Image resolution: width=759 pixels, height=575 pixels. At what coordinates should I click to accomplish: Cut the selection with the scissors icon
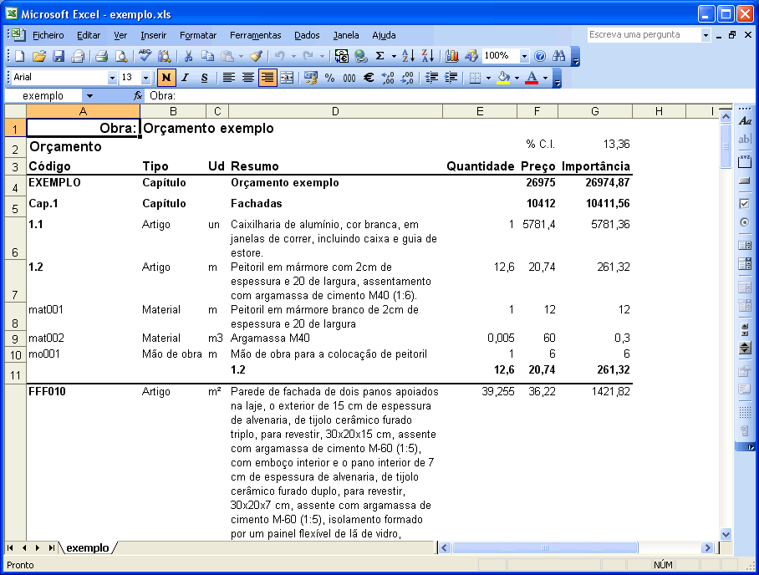(x=188, y=56)
